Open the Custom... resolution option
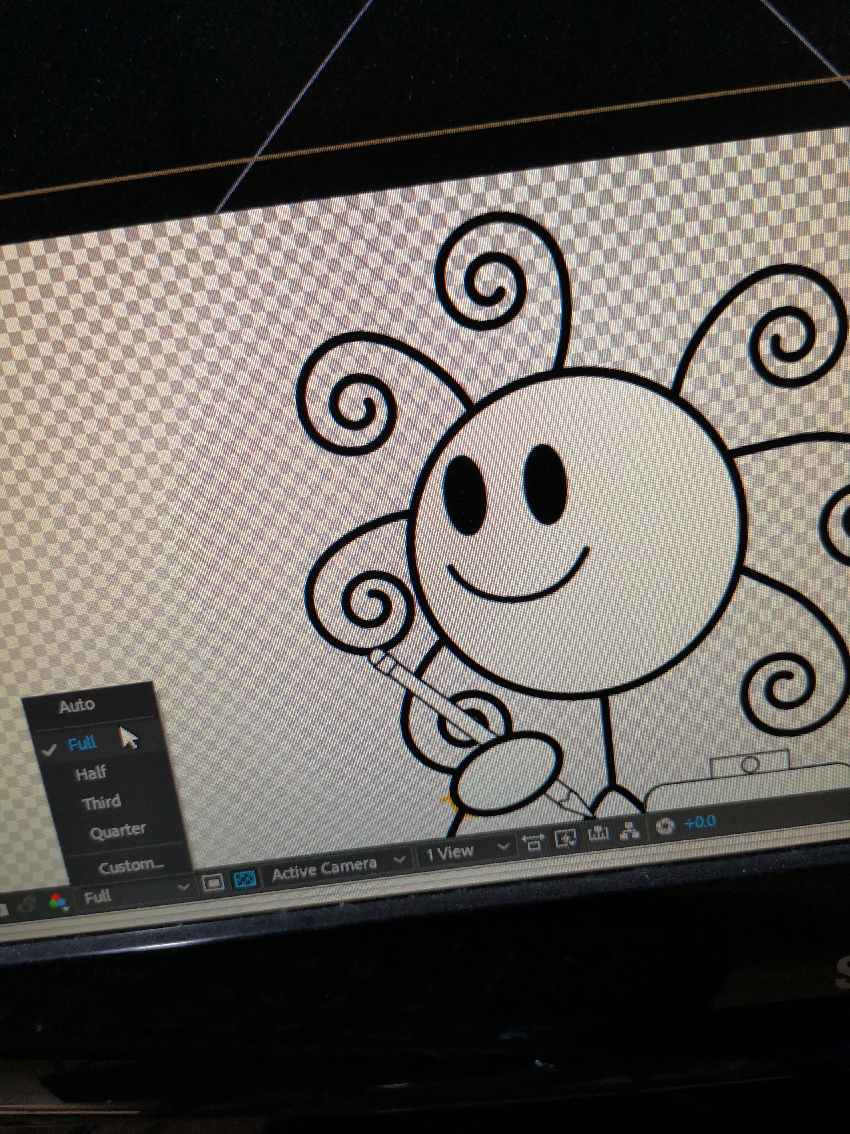Screen dimensions: 850x1134 (131, 866)
